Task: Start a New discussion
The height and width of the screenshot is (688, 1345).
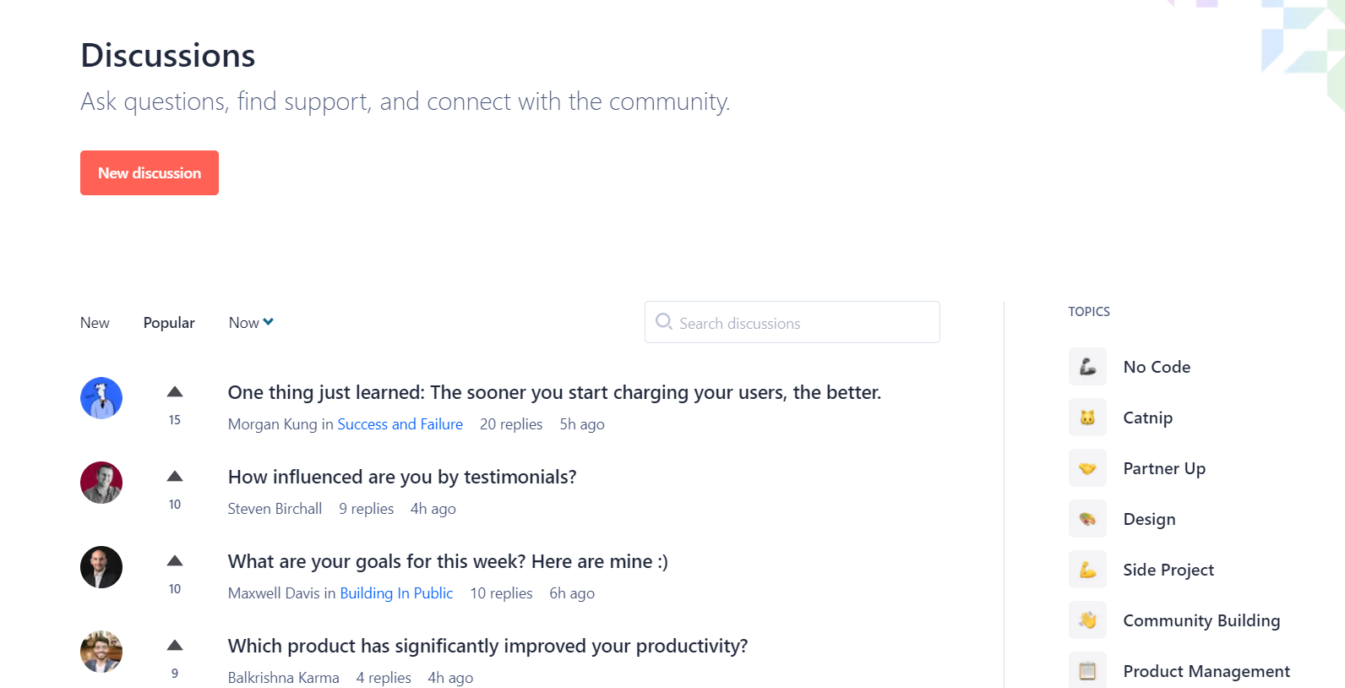Action: pyautogui.click(x=150, y=173)
